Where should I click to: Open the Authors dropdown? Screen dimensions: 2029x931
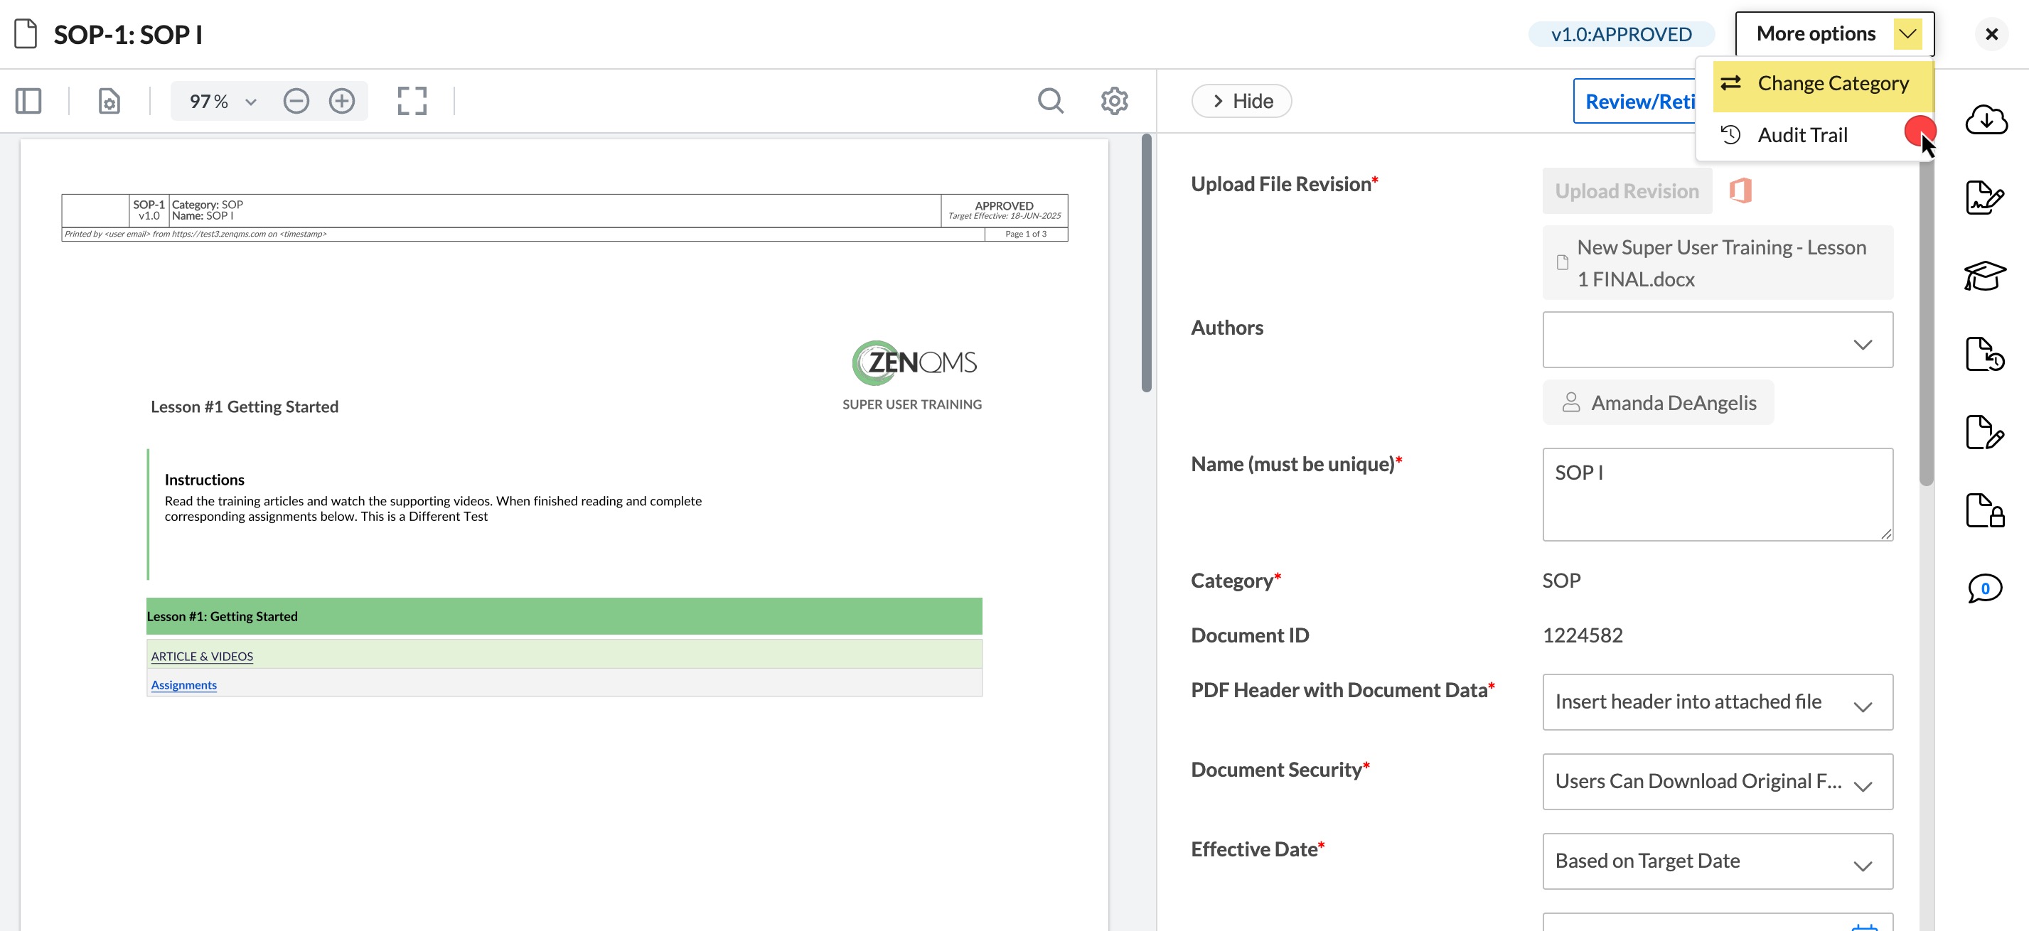pyautogui.click(x=1717, y=340)
